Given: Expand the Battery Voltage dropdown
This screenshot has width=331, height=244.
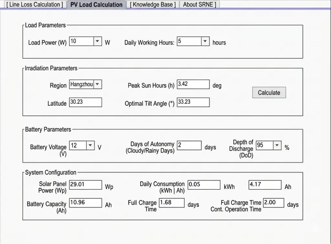Looking at the screenshot, I should click(90, 145).
